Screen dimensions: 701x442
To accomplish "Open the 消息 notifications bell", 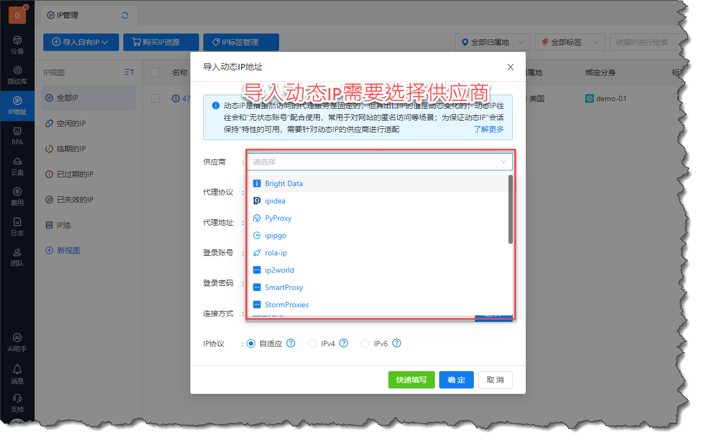I will point(17,374).
